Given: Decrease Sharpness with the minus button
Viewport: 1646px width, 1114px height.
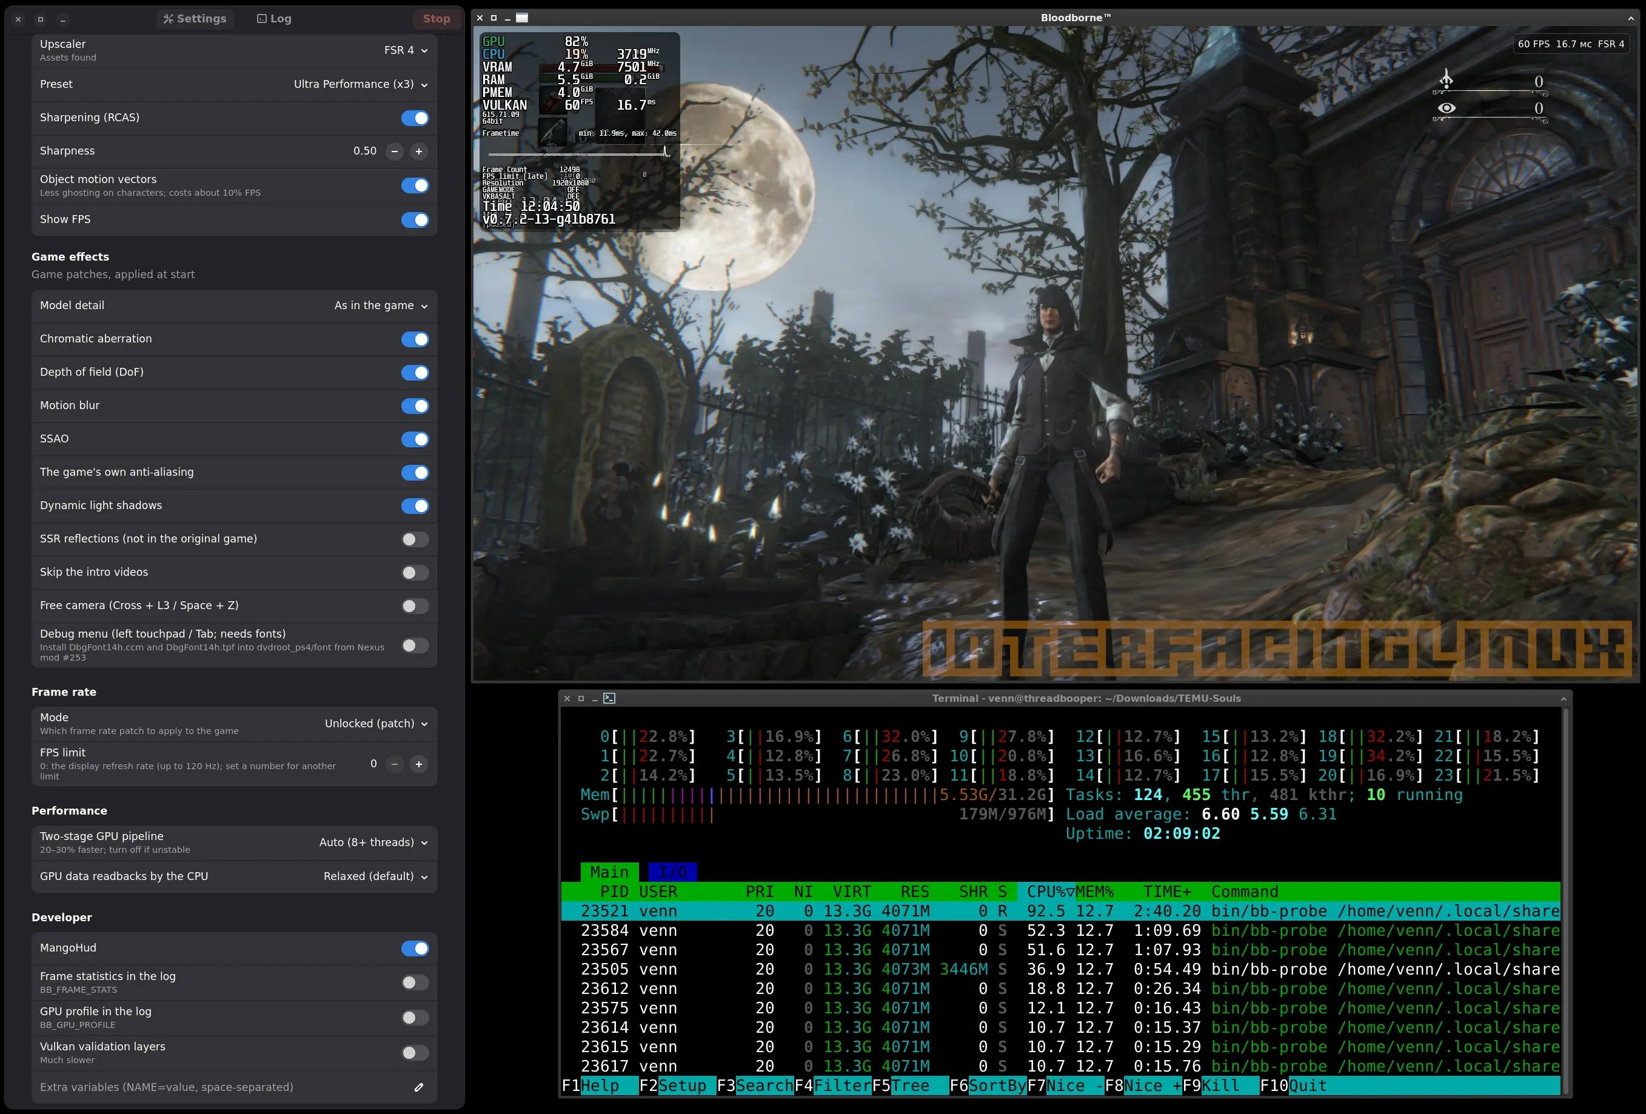Looking at the screenshot, I should (395, 151).
